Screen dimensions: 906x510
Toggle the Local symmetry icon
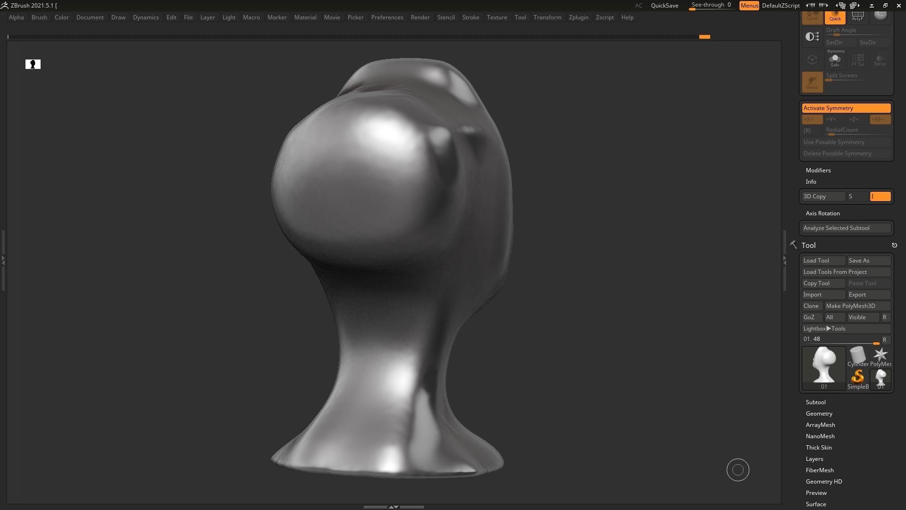[x=812, y=17]
